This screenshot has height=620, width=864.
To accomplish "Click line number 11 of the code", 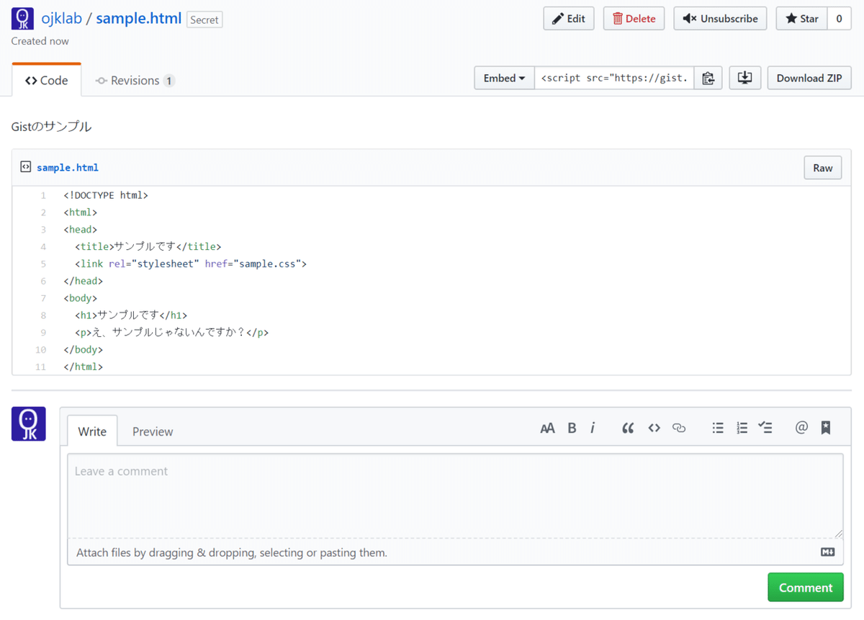I will coord(40,367).
